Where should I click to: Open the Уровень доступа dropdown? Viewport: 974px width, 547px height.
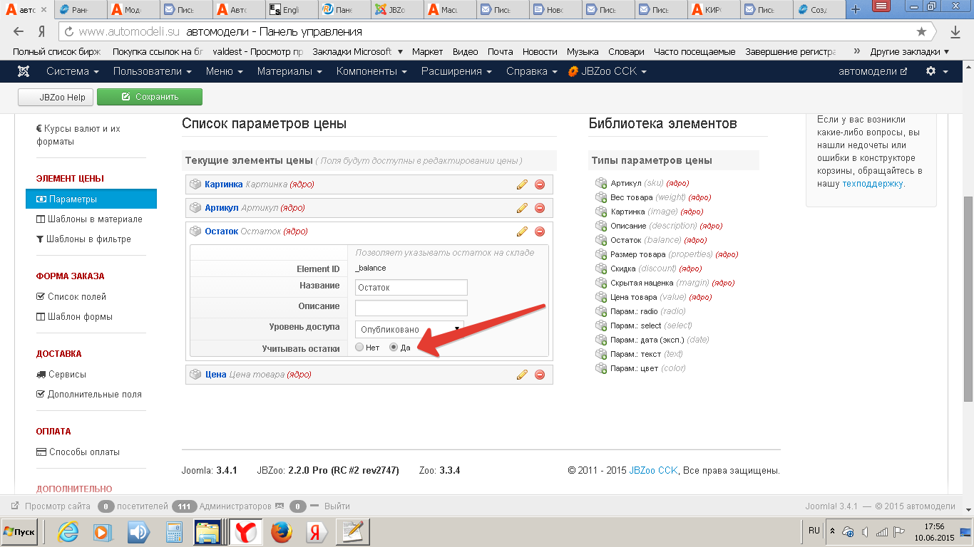(409, 329)
